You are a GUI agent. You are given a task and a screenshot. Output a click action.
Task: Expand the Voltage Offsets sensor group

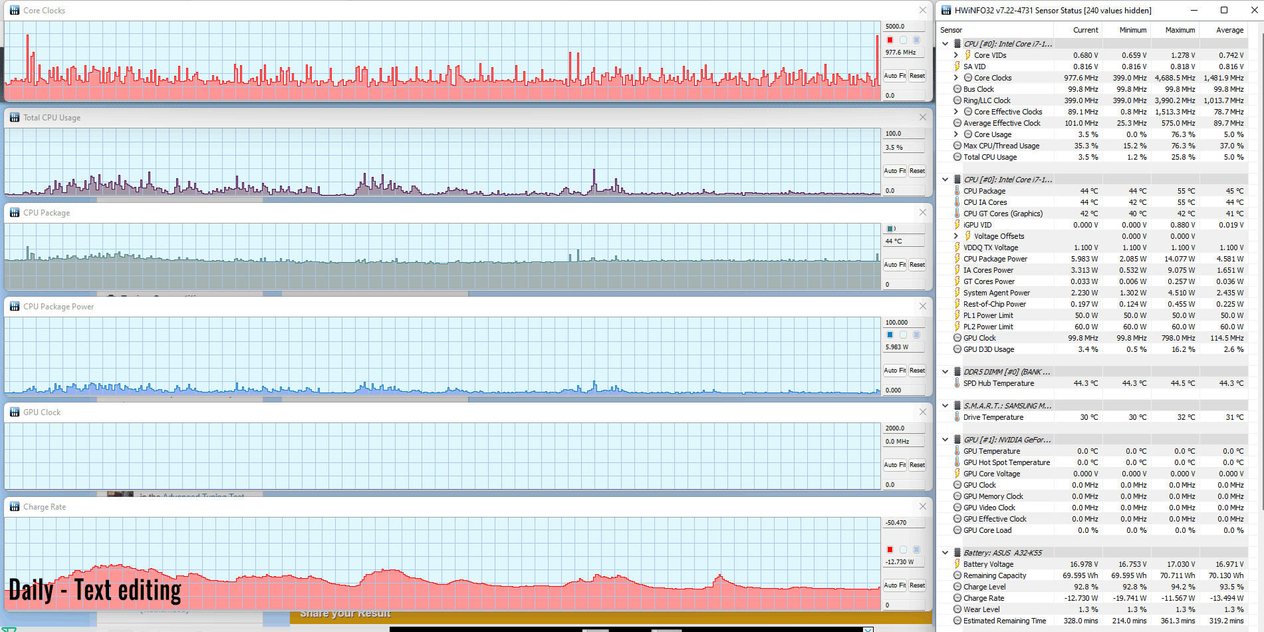tap(956, 236)
